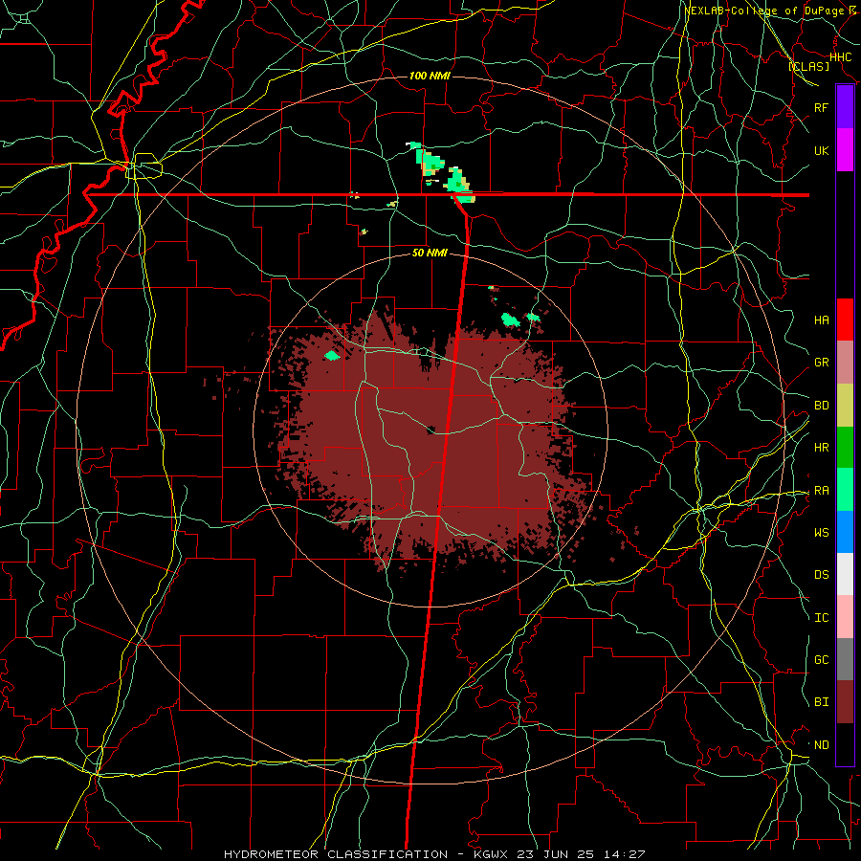The width and height of the screenshot is (861, 861).
Task: Pick the HR dark green legend swatch
Action: pyautogui.click(x=845, y=448)
